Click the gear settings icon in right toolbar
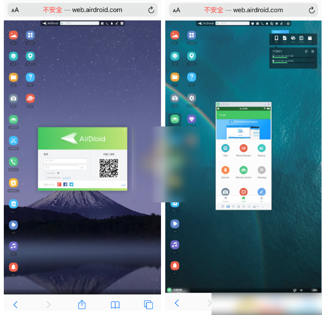The height and width of the screenshot is (315, 322). [x=277, y=24]
